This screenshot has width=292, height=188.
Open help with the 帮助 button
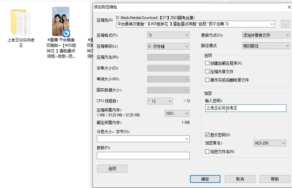click(275, 179)
